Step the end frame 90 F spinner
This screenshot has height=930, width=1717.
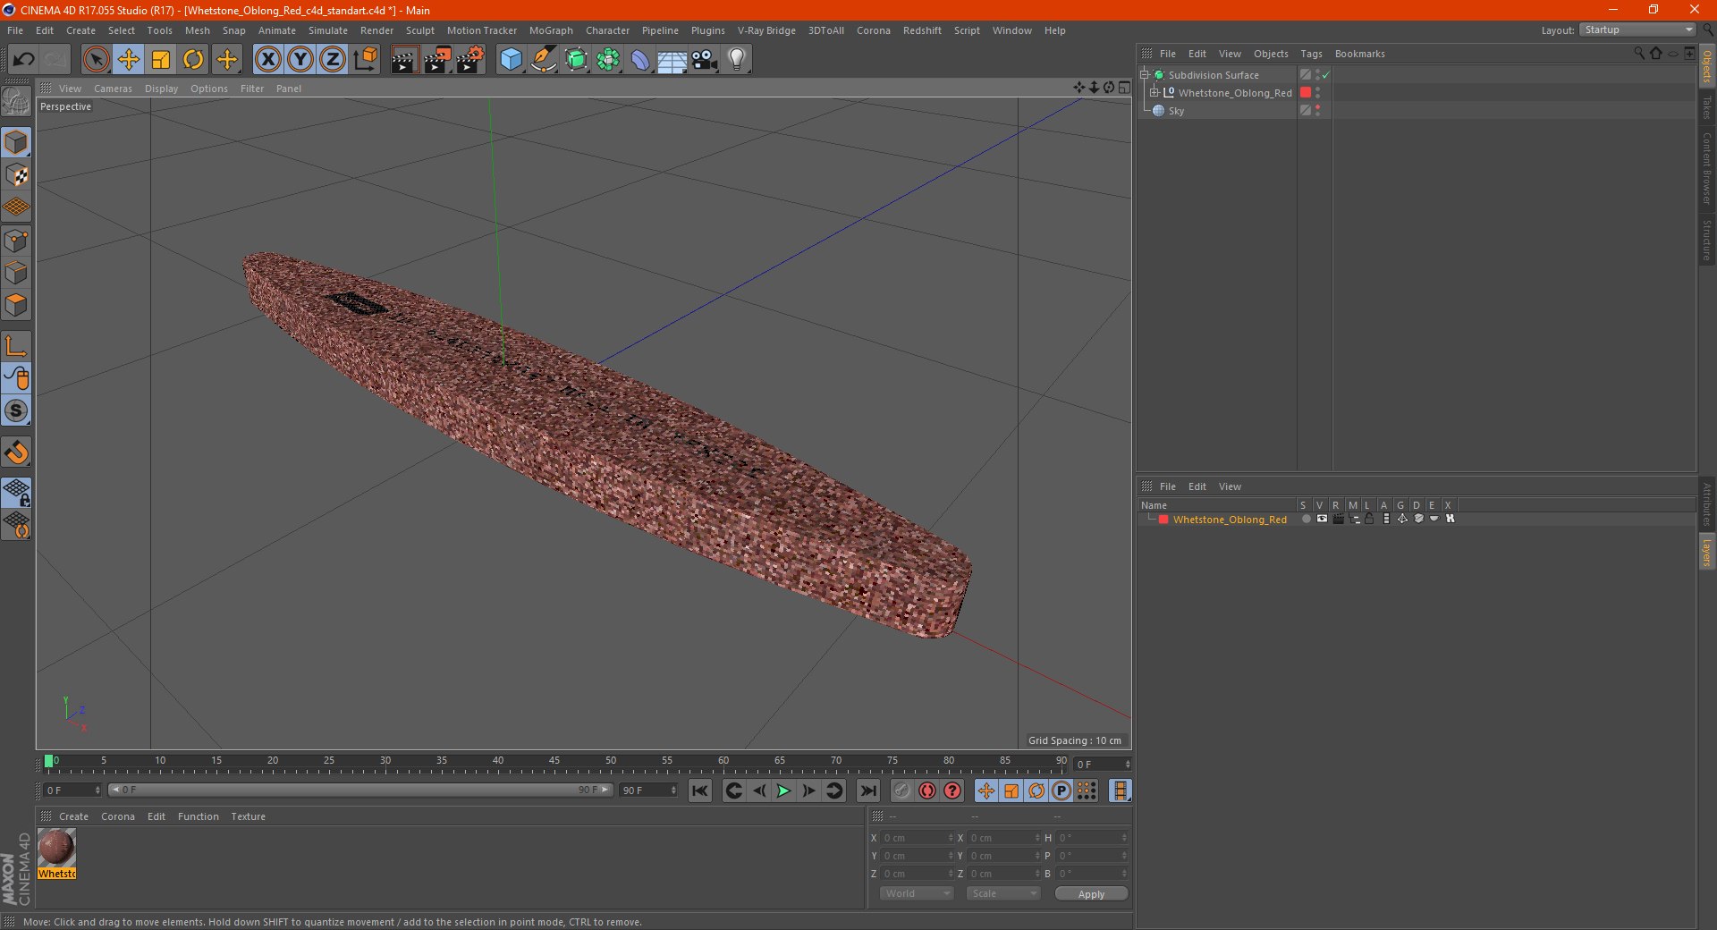673,790
